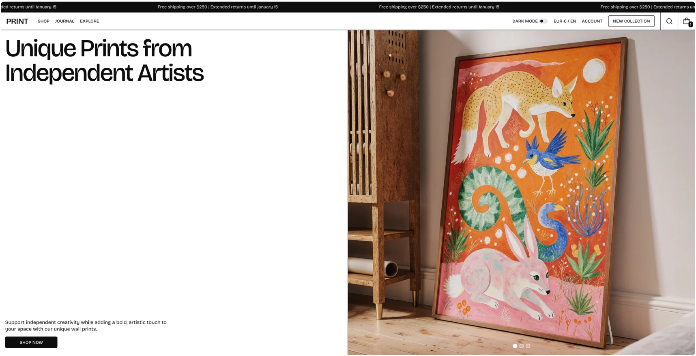Click the hero description paragraph
This screenshot has height=356, width=696.
click(86, 326)
